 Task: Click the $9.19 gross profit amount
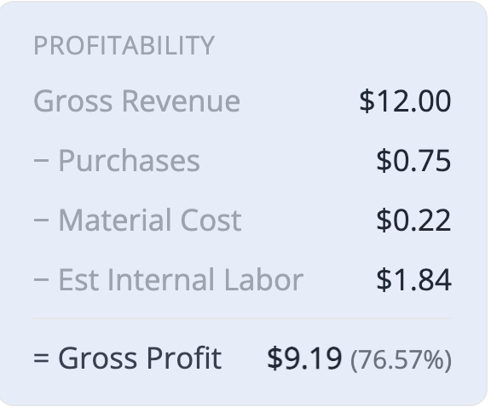click(x=304, y=358)
